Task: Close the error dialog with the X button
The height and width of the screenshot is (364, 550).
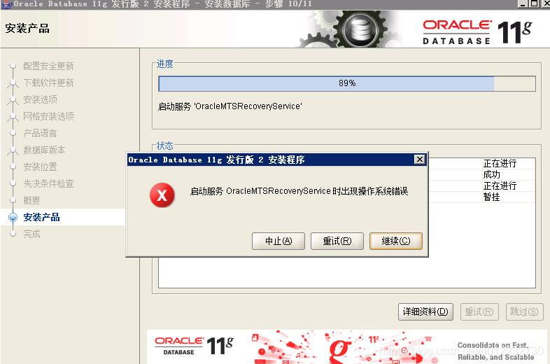Action: [420, 160]
